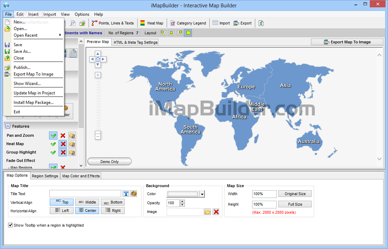Reset map view with home icon
Image resolution: width=388 pixels, height=249 pixels.
point(98,59)
